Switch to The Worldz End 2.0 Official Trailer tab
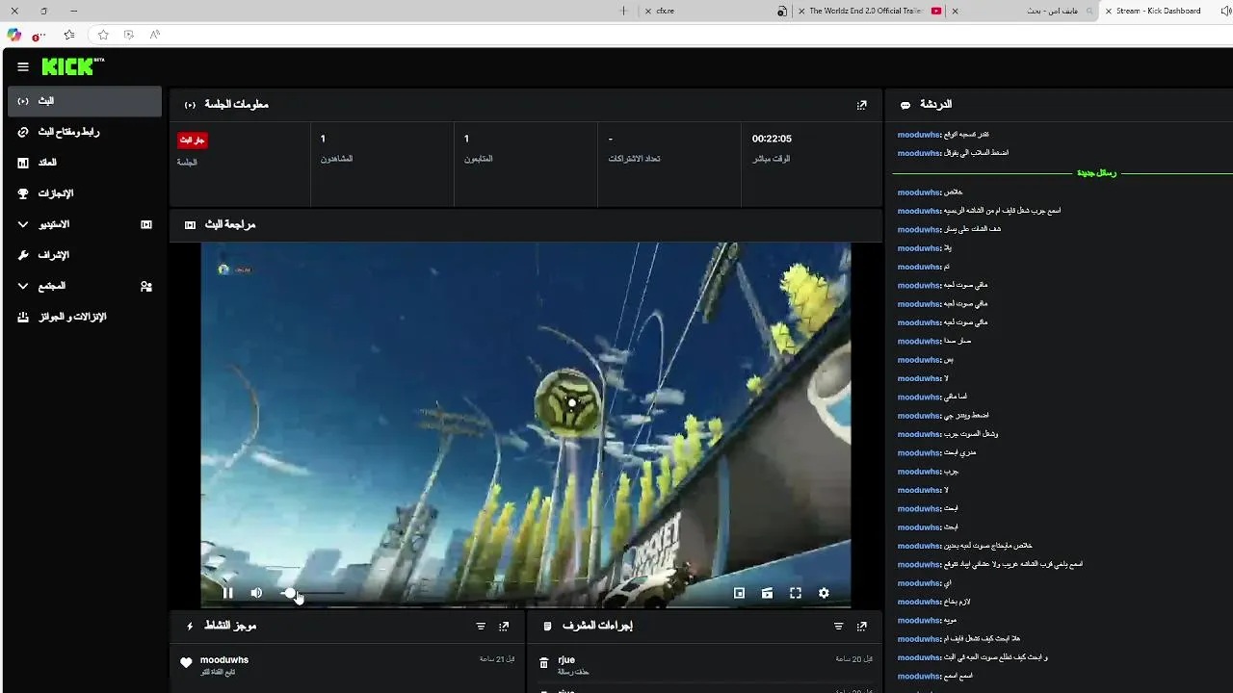 (865, 11)
